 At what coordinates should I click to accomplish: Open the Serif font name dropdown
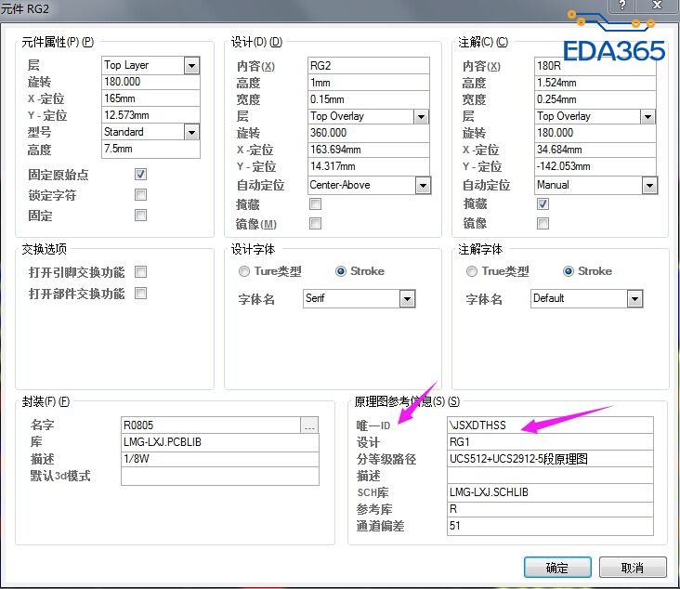point(407,299)
